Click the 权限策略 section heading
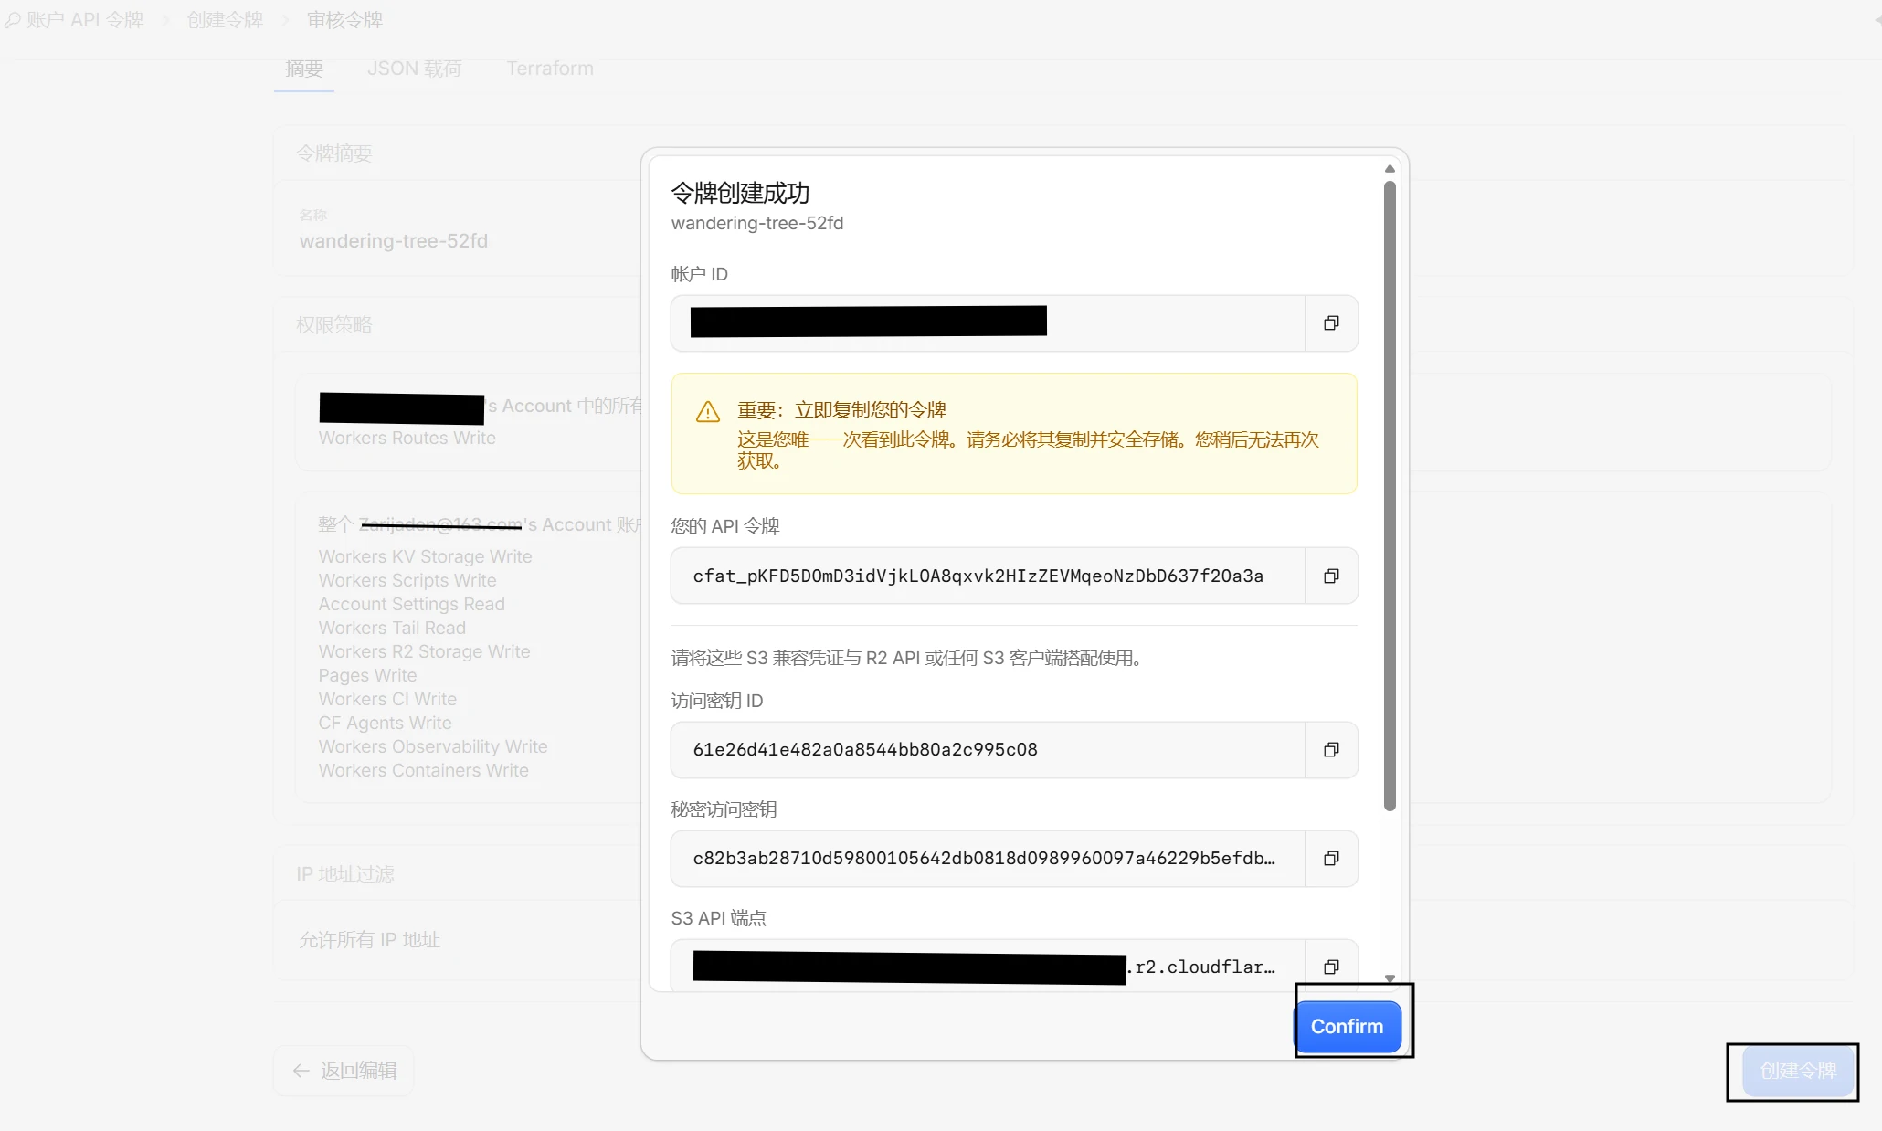The width and height of the screenshot is (1882, 1131). [x=334, y=325]
